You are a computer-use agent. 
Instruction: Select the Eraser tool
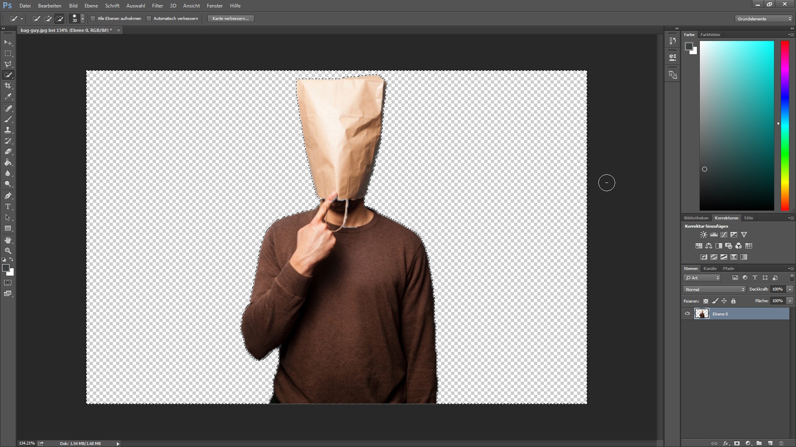8,151
